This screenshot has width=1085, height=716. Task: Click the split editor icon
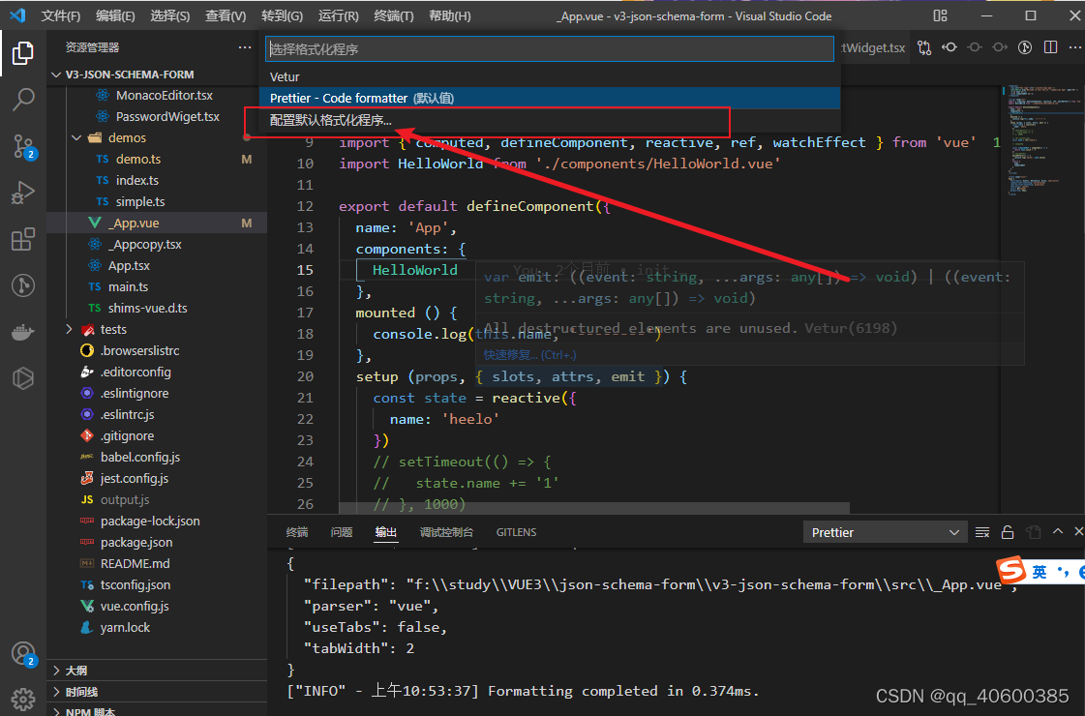[1050, 47]
